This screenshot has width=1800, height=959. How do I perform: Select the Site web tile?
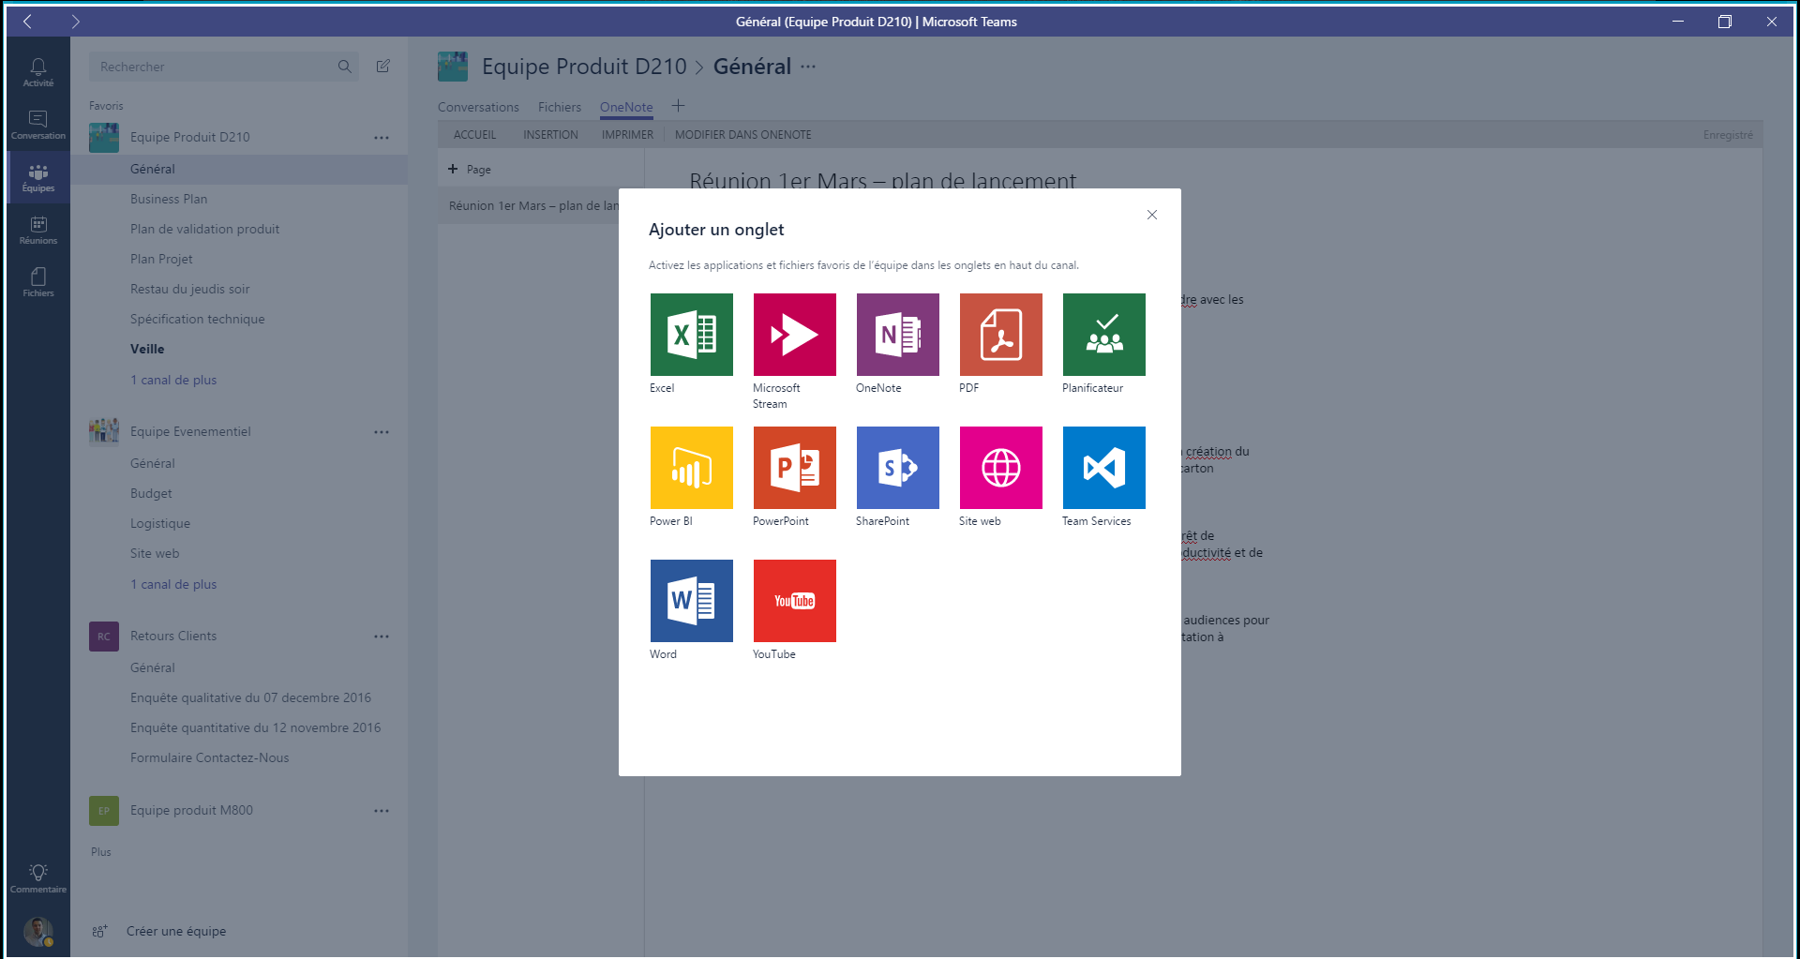pos(1000,468)
